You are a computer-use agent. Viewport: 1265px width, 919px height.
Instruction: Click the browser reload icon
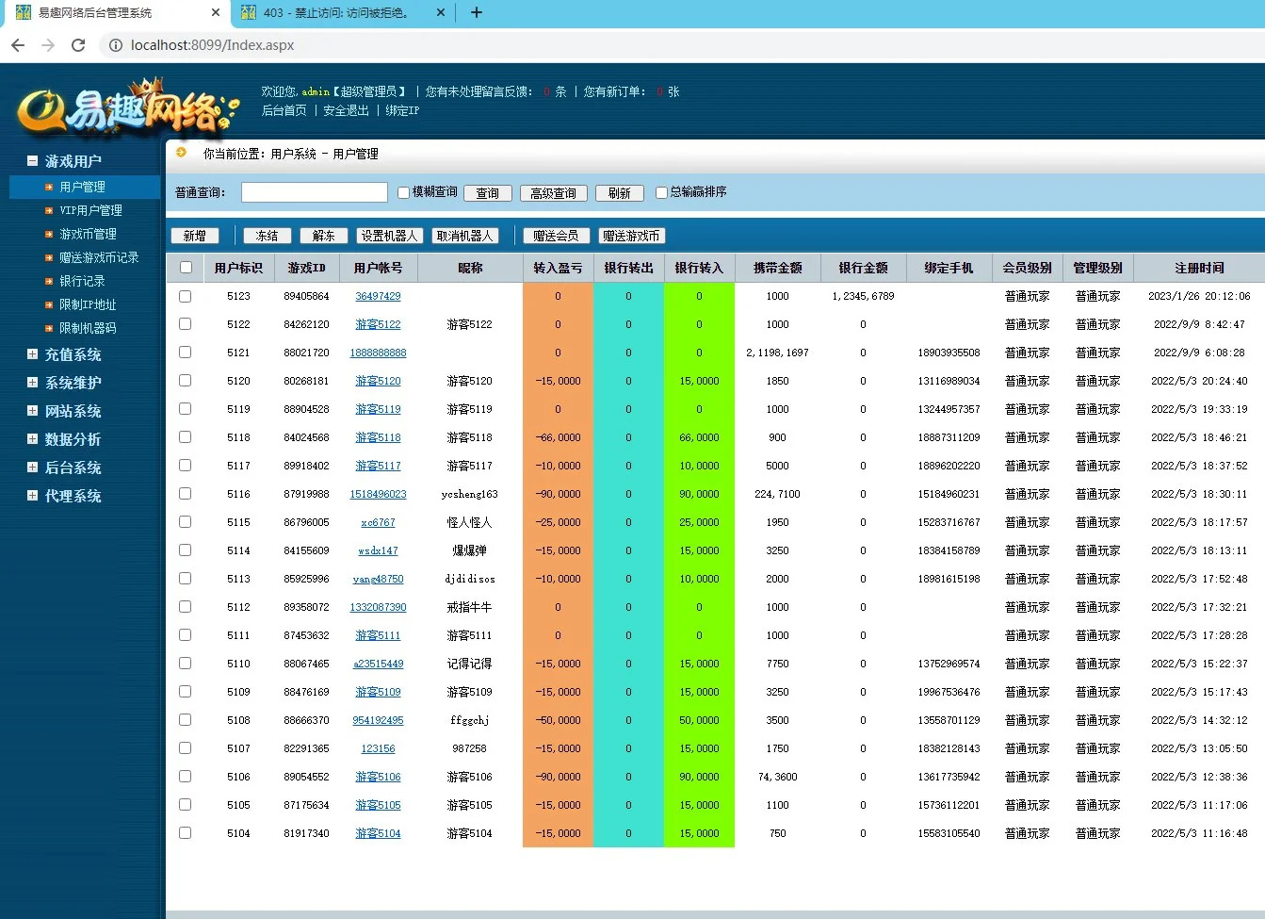point(78,45)
